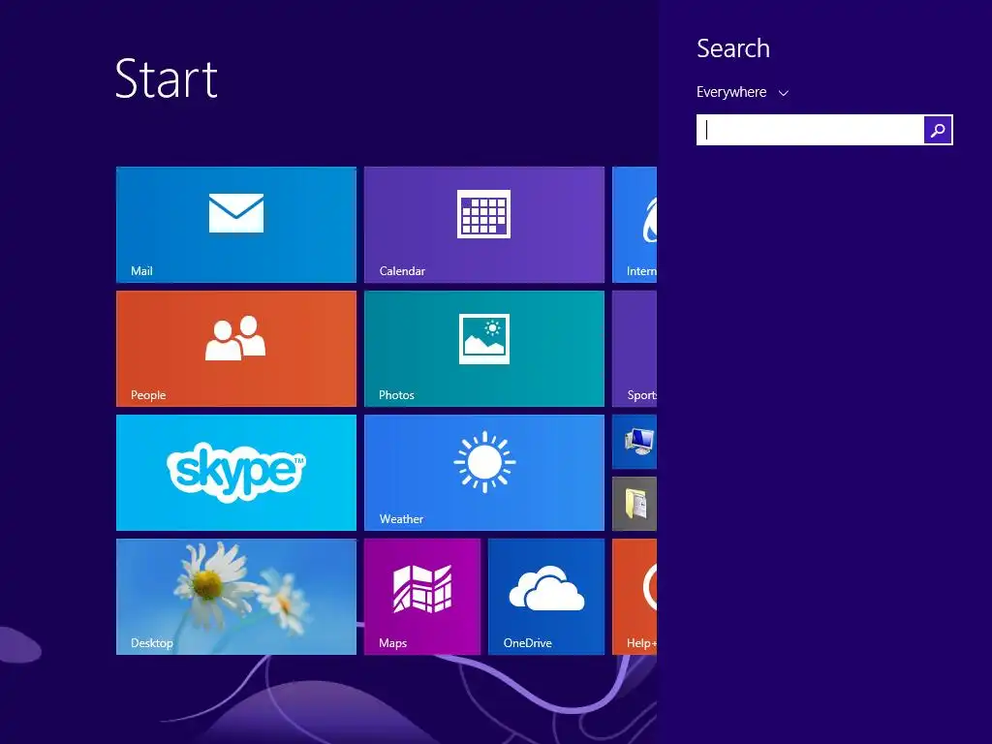Click the Search heading
The height and width of the screenshot is (744, 992).
click(x=733, y=48)
